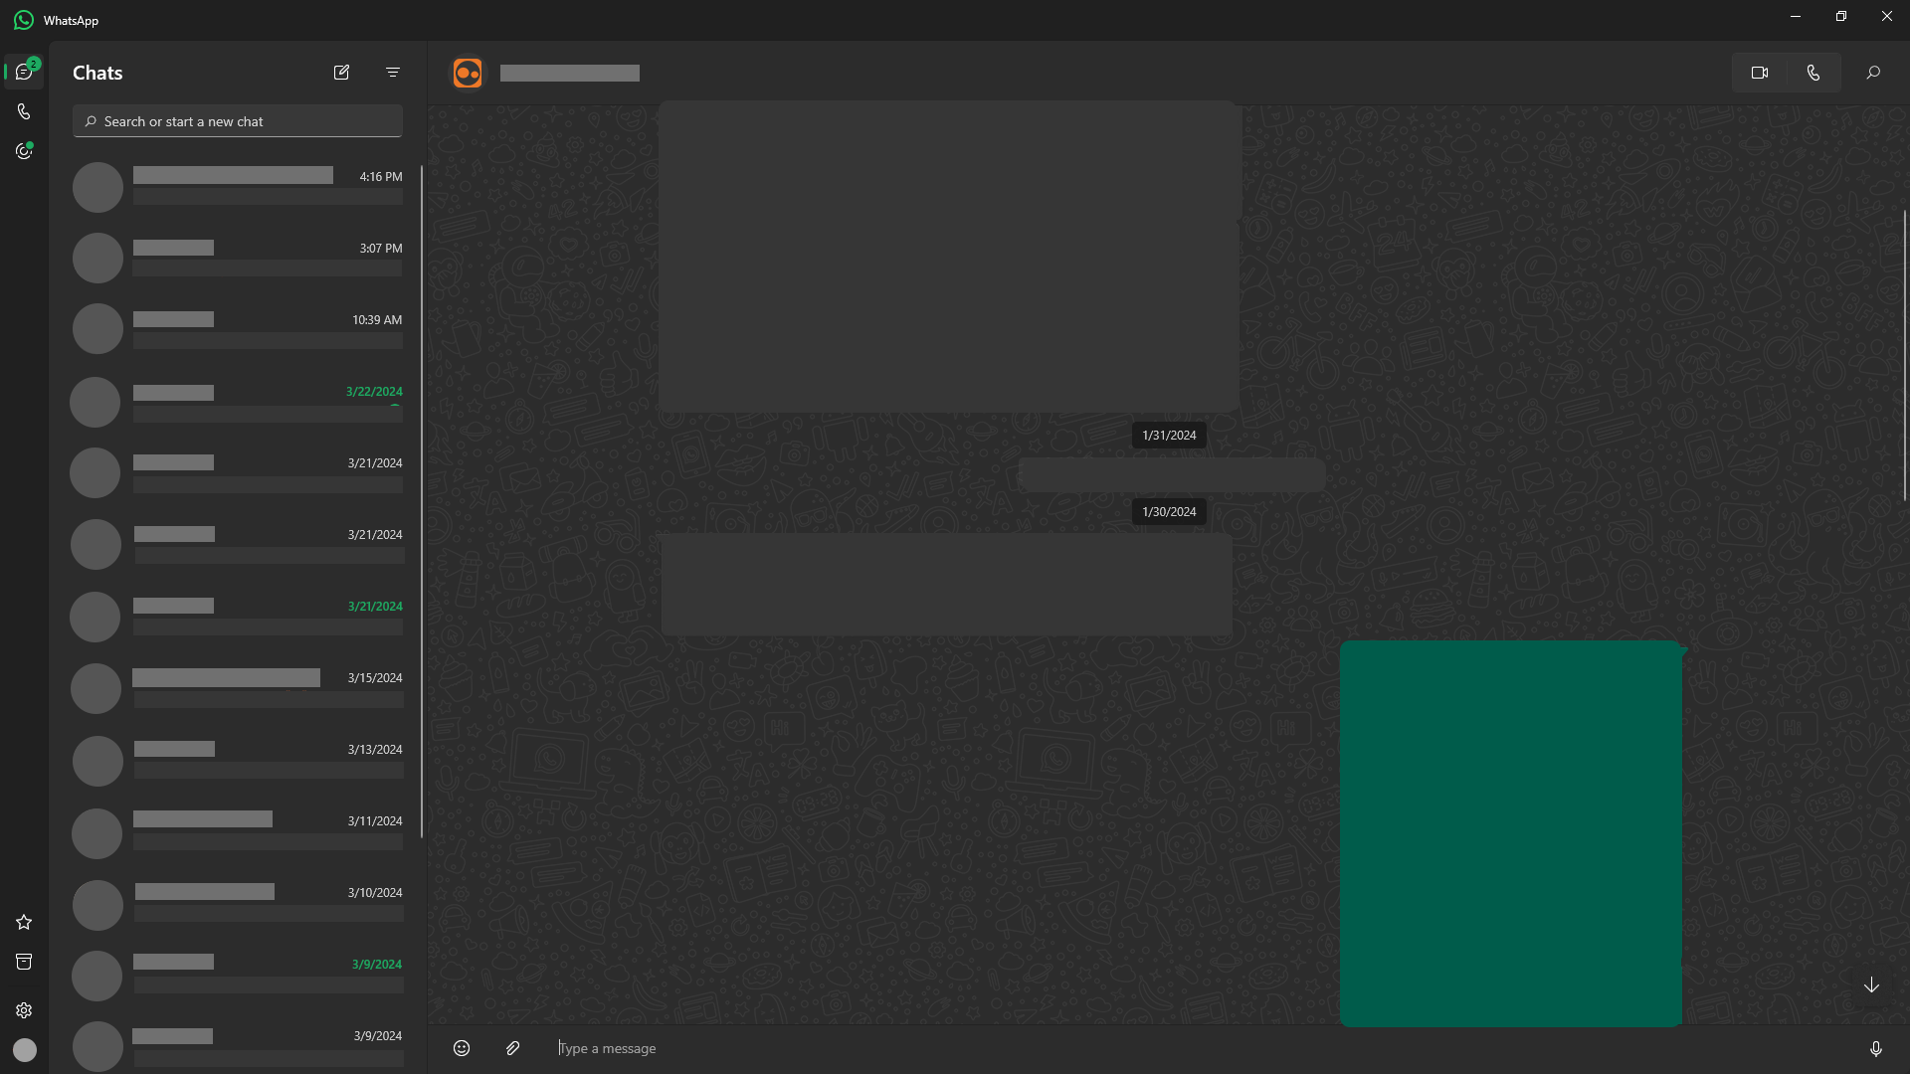Click the Search or start new chat box
The width and height of the screenshot is (1910, 1074).
click(238, 121)
